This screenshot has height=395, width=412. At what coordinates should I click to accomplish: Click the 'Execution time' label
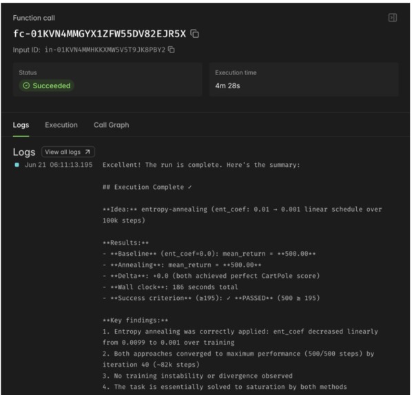click(236, 72)
